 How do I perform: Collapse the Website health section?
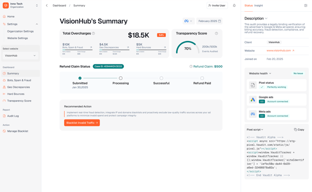pyautogui.click(x=270, y=74)
